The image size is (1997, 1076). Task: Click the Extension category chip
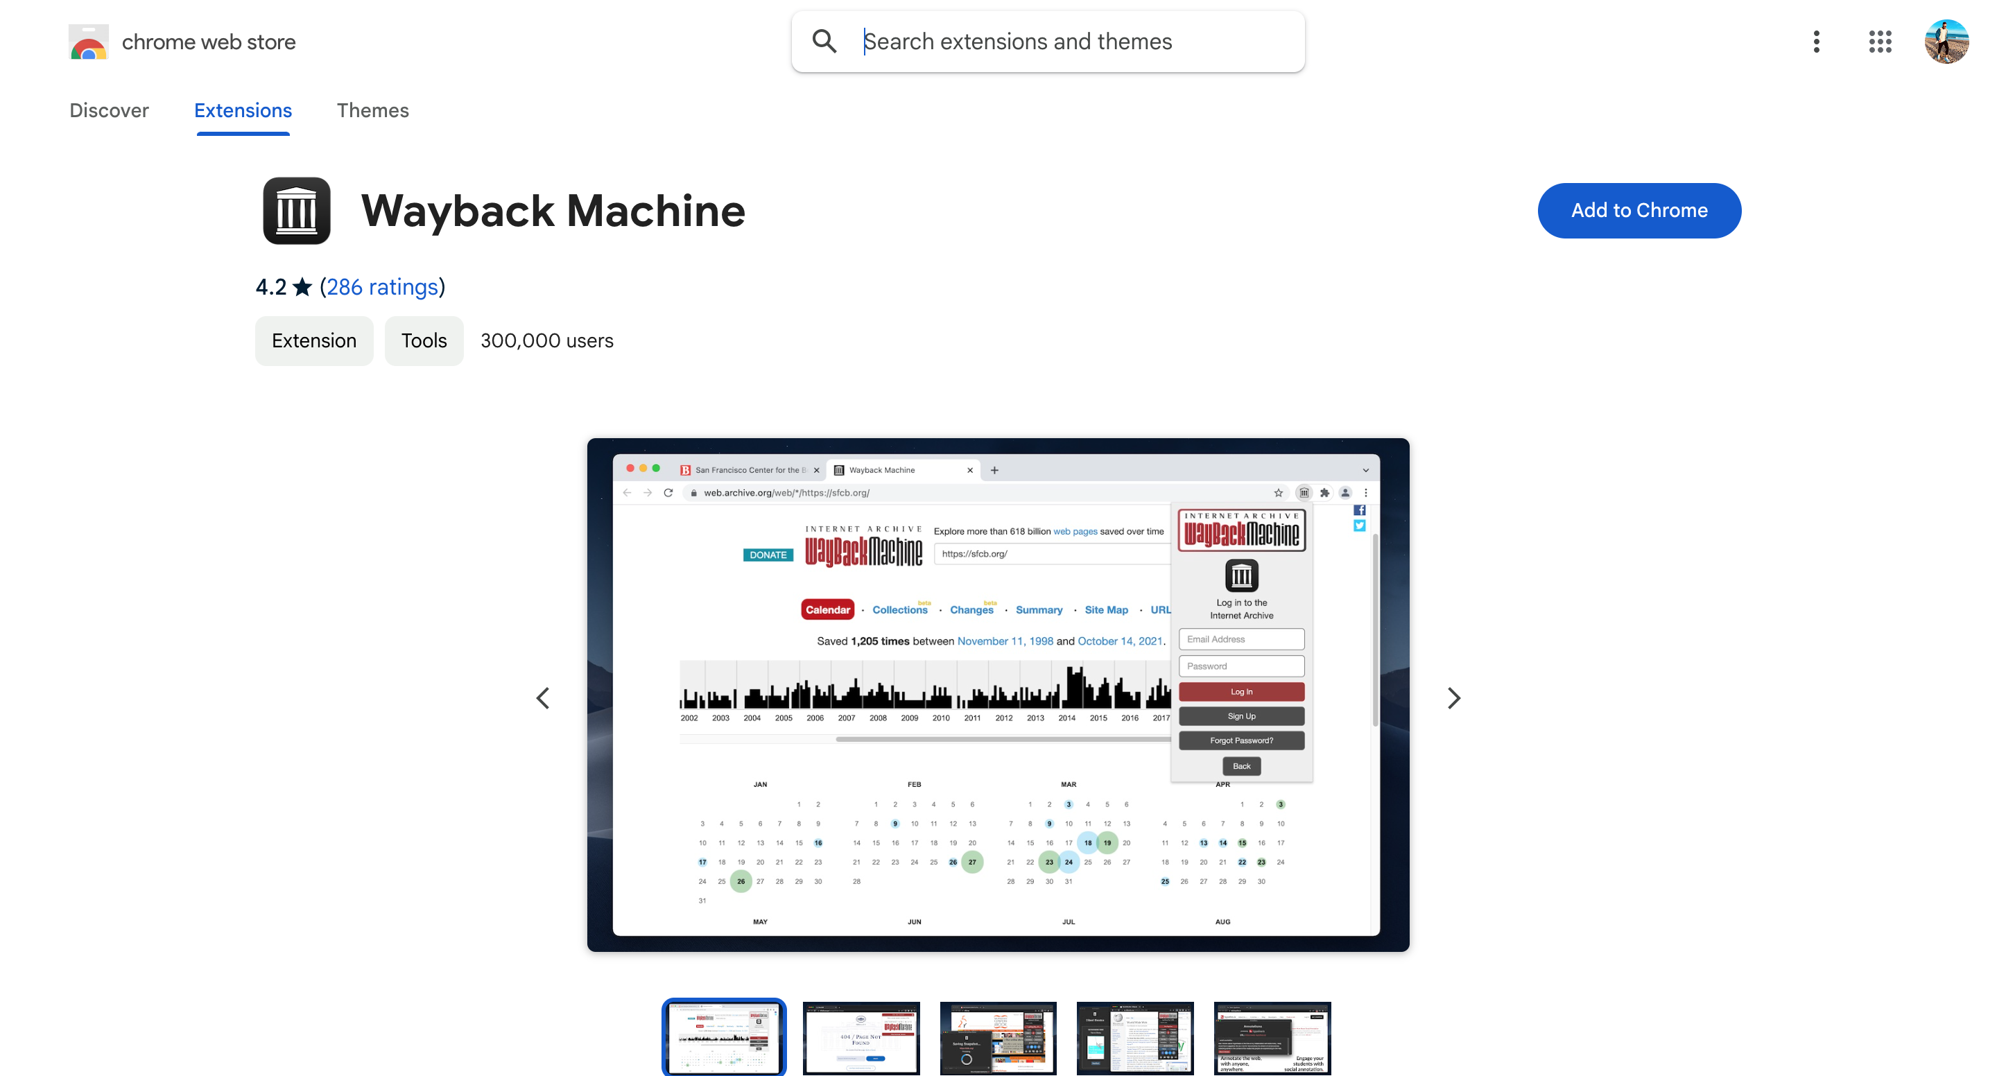pos(314,340)
